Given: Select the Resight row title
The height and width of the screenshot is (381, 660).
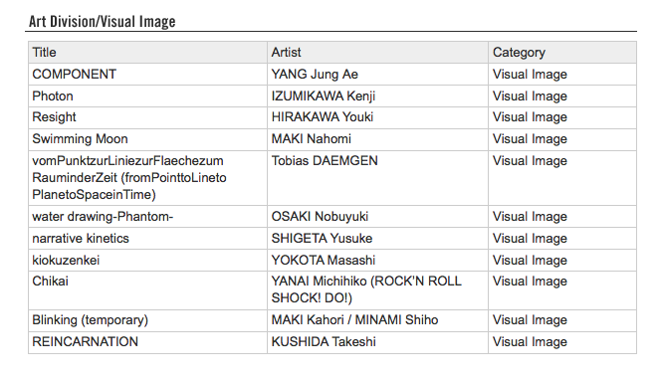Looking at the screenshot, I should (x=54, y=117).
